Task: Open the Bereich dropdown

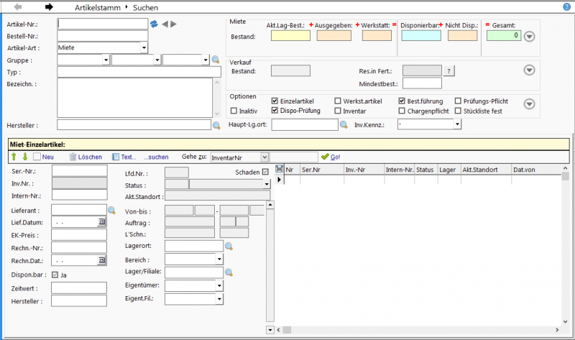Action: click(219, 259)
